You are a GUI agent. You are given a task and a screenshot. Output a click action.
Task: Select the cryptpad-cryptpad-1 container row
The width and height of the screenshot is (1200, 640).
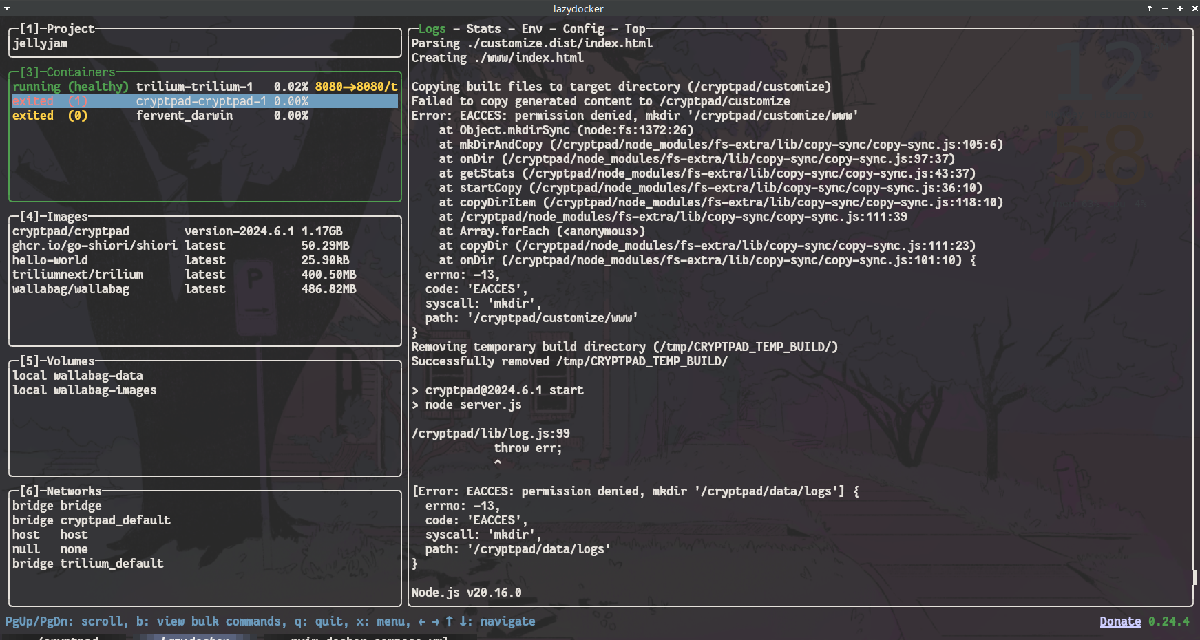coord(205,101)
